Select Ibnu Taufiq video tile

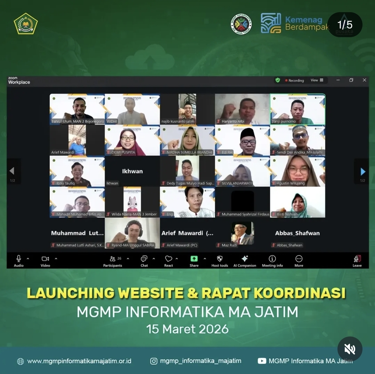coord(77,171)
